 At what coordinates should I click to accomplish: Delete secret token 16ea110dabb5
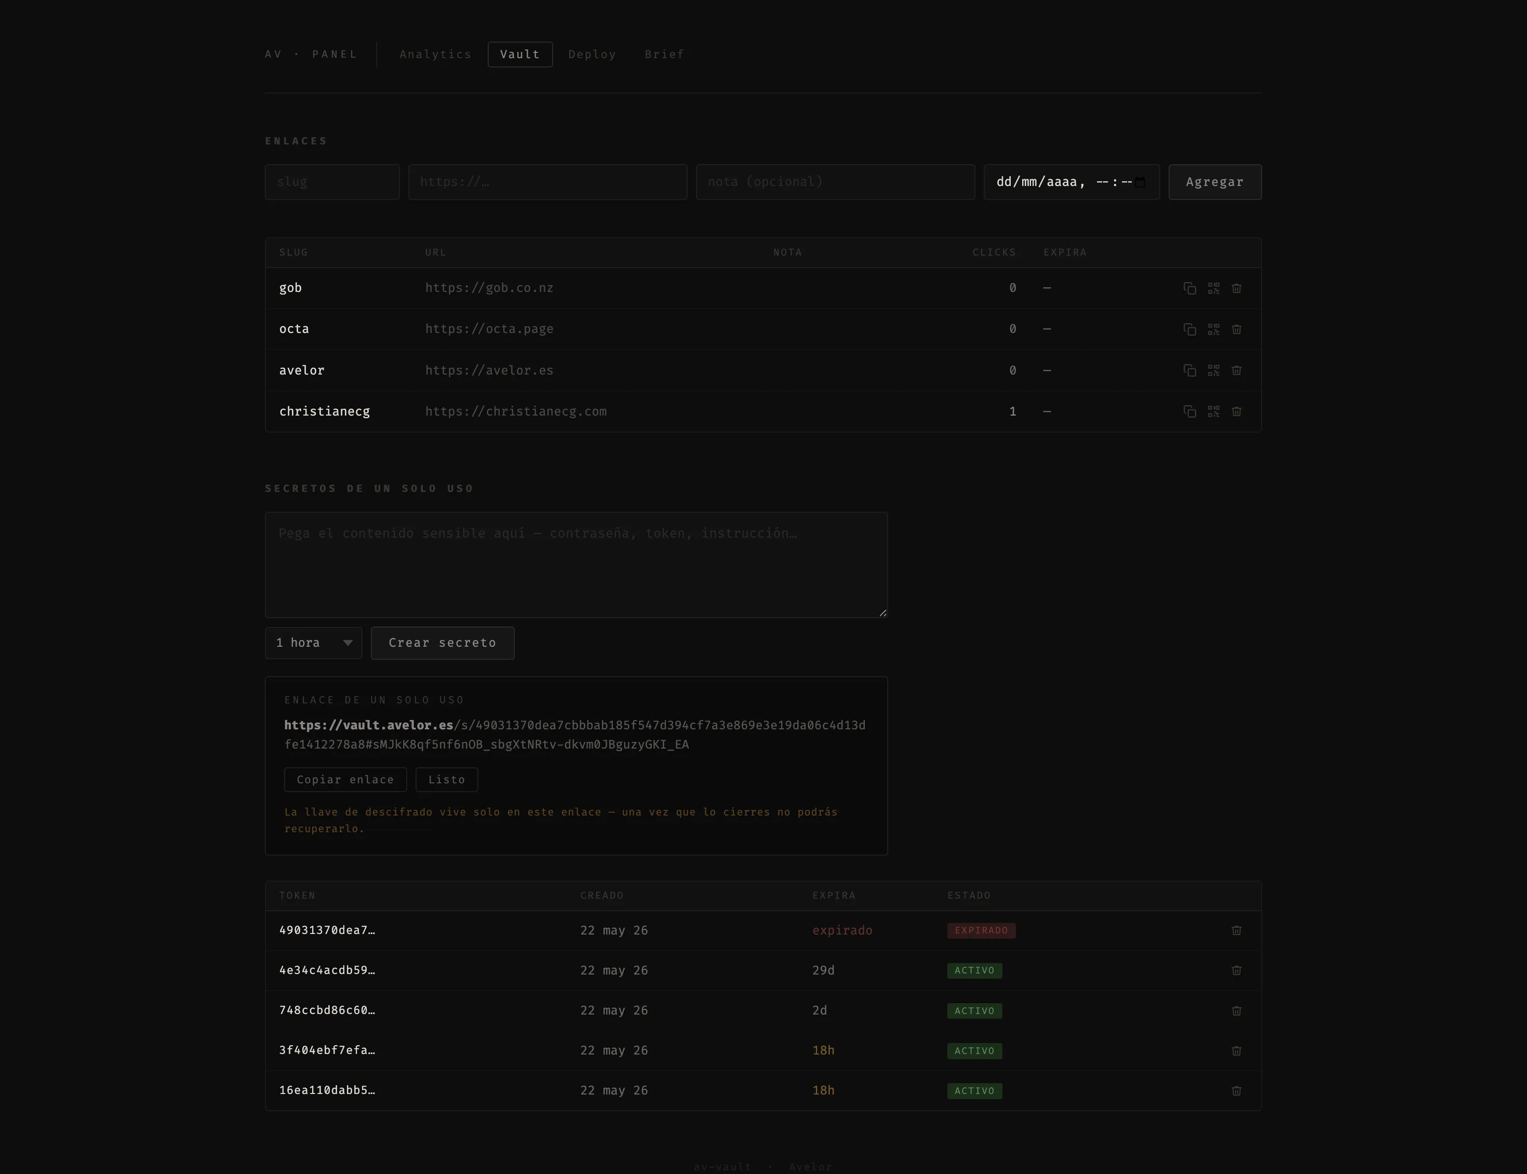pyautogui.click(x=1237, y=1090)
